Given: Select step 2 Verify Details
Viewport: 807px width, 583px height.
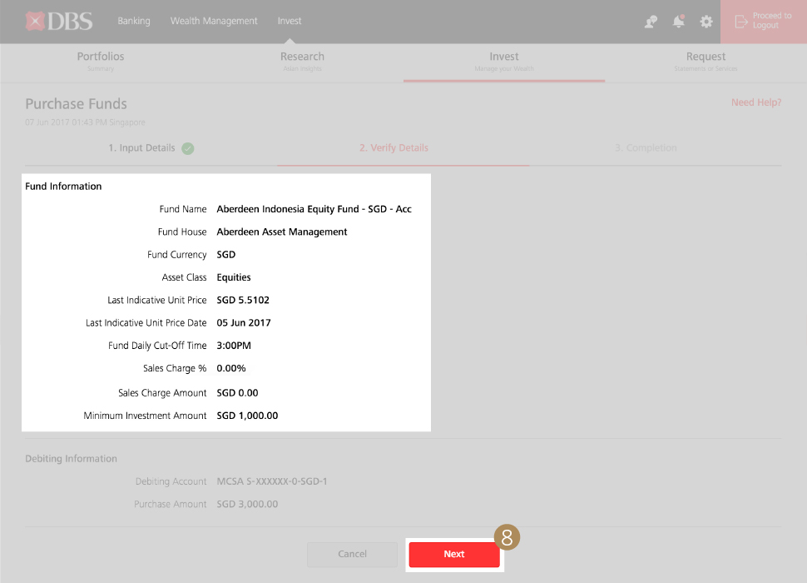Looking at the screenshot, I should [x=394, y=147].
